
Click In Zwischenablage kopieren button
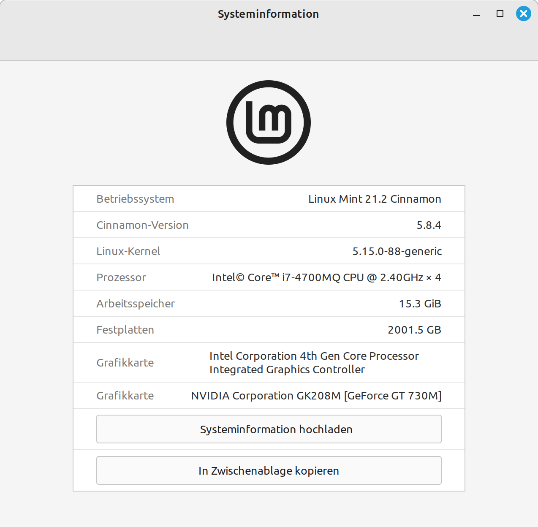point(269,470)
